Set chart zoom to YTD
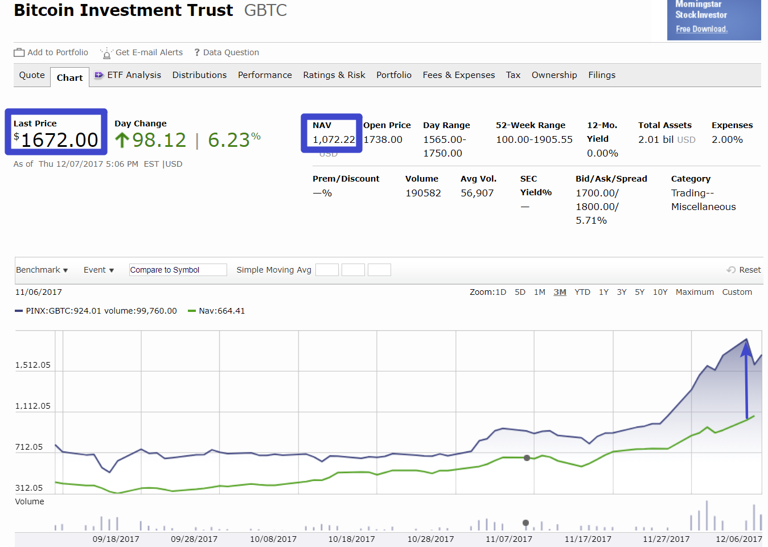This screenshot has height=547, width=768. tap(582, 292)
